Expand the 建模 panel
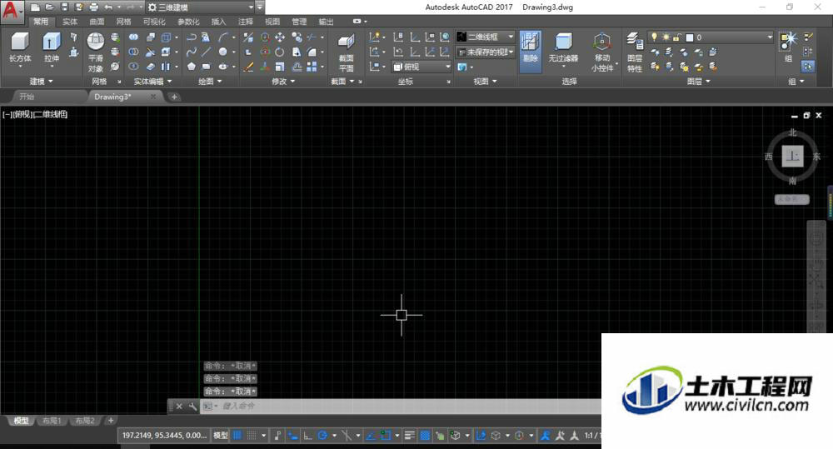The image size is (833, 449). click(42, 82)
